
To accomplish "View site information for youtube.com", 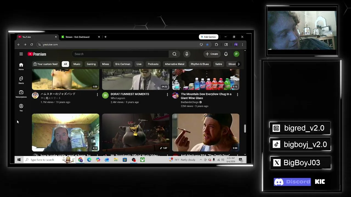I will click(39, 45).
